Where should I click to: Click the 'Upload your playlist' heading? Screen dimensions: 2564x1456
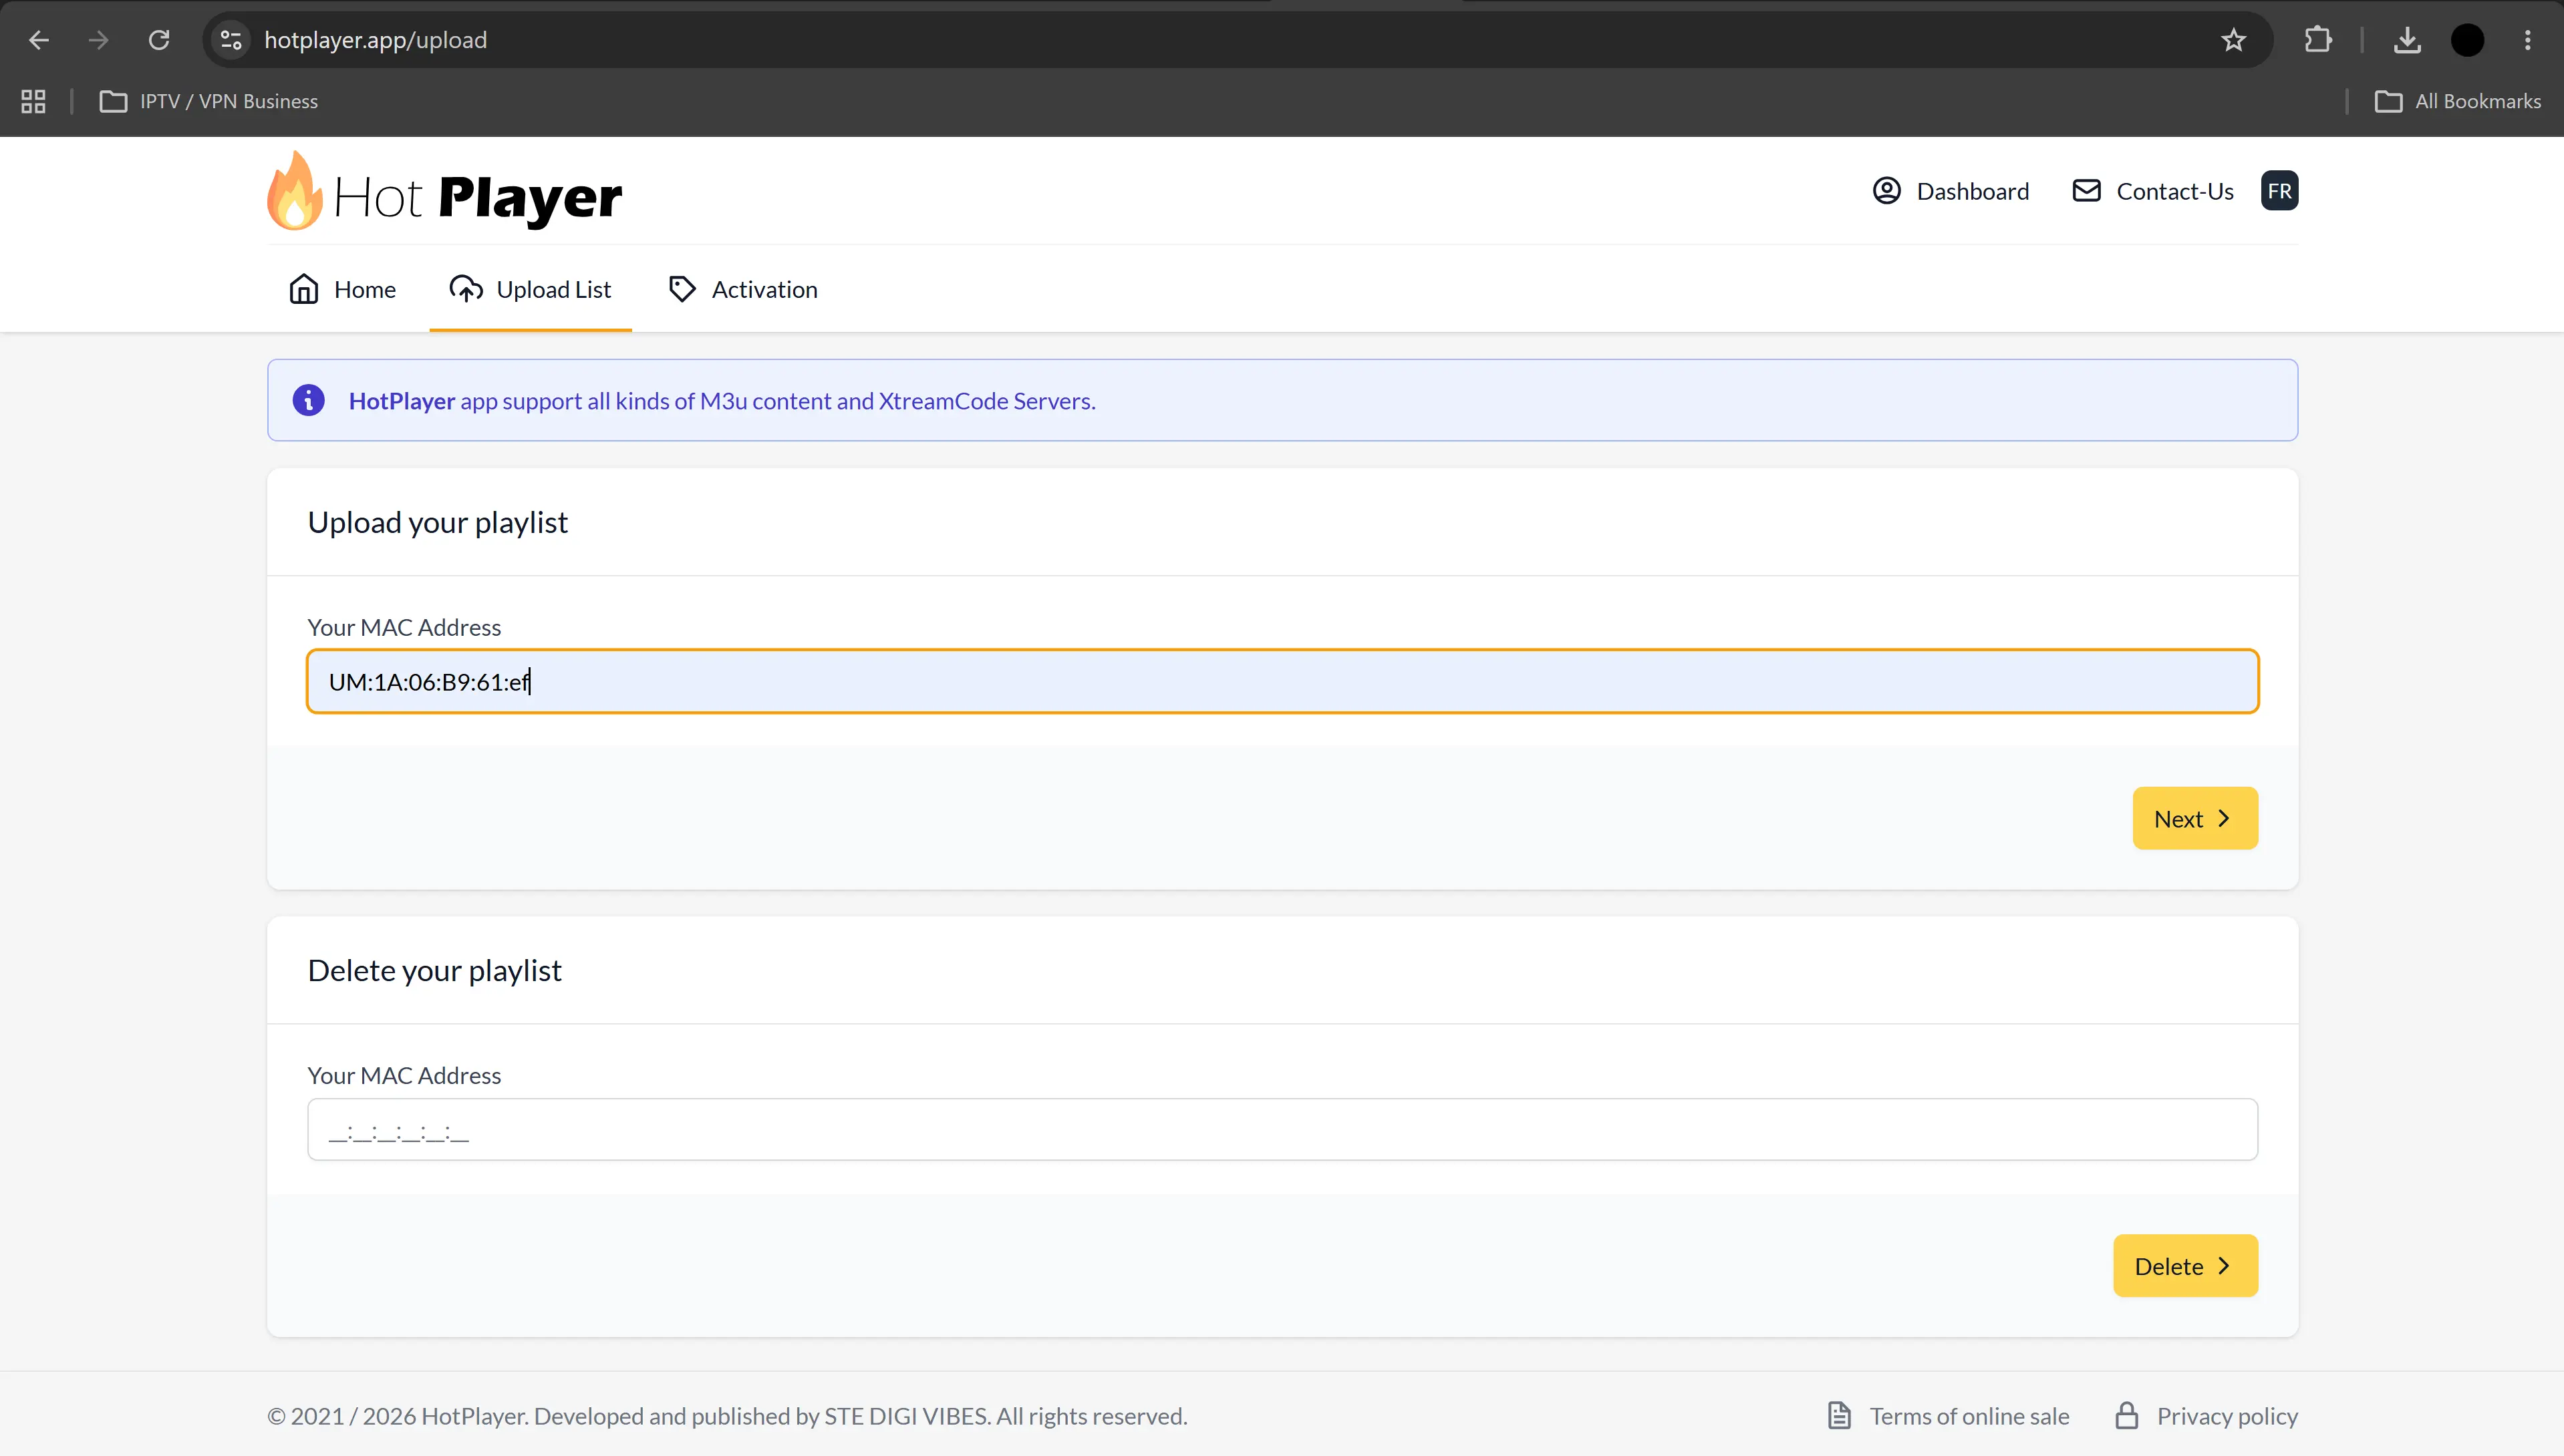pyautogui.click(x=437, y=522)
